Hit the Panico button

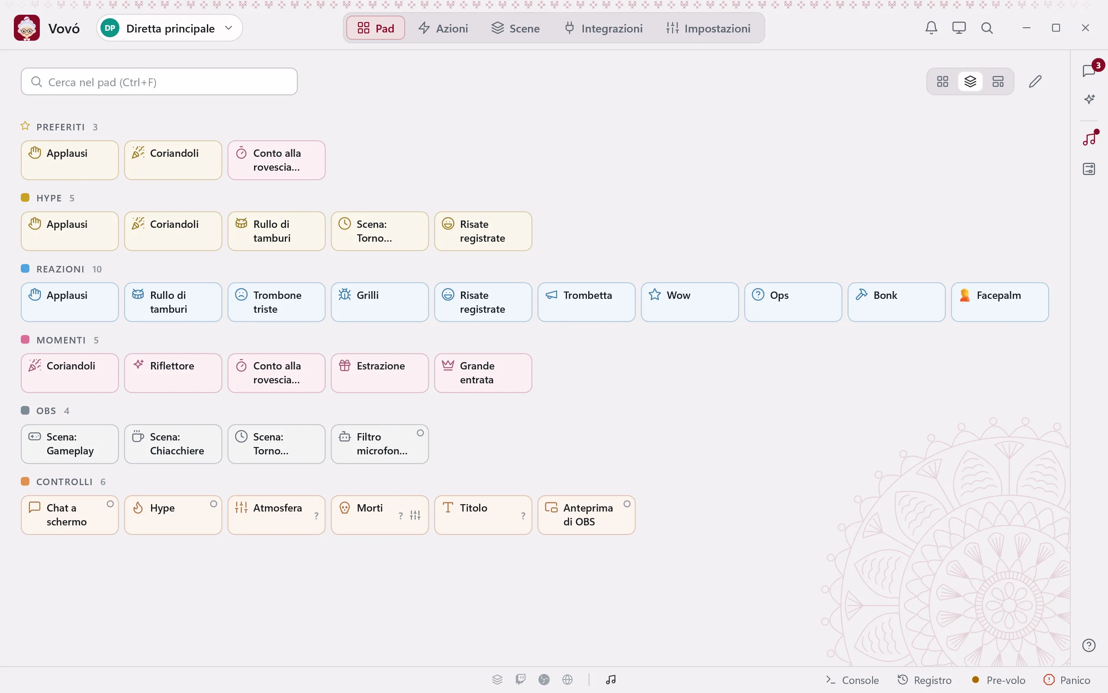(x=1067, y=680)
